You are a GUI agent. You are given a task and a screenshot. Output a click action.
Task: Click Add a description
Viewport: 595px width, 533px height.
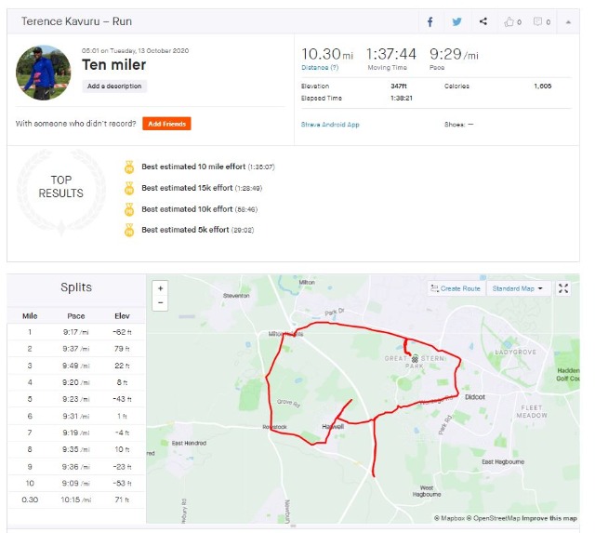tap(114, 87)
